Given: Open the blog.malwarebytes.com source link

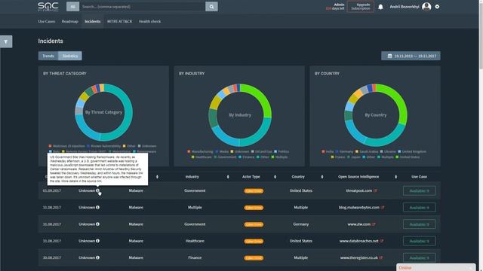Looking at the screenshot, I should click(x=359, y=208).
